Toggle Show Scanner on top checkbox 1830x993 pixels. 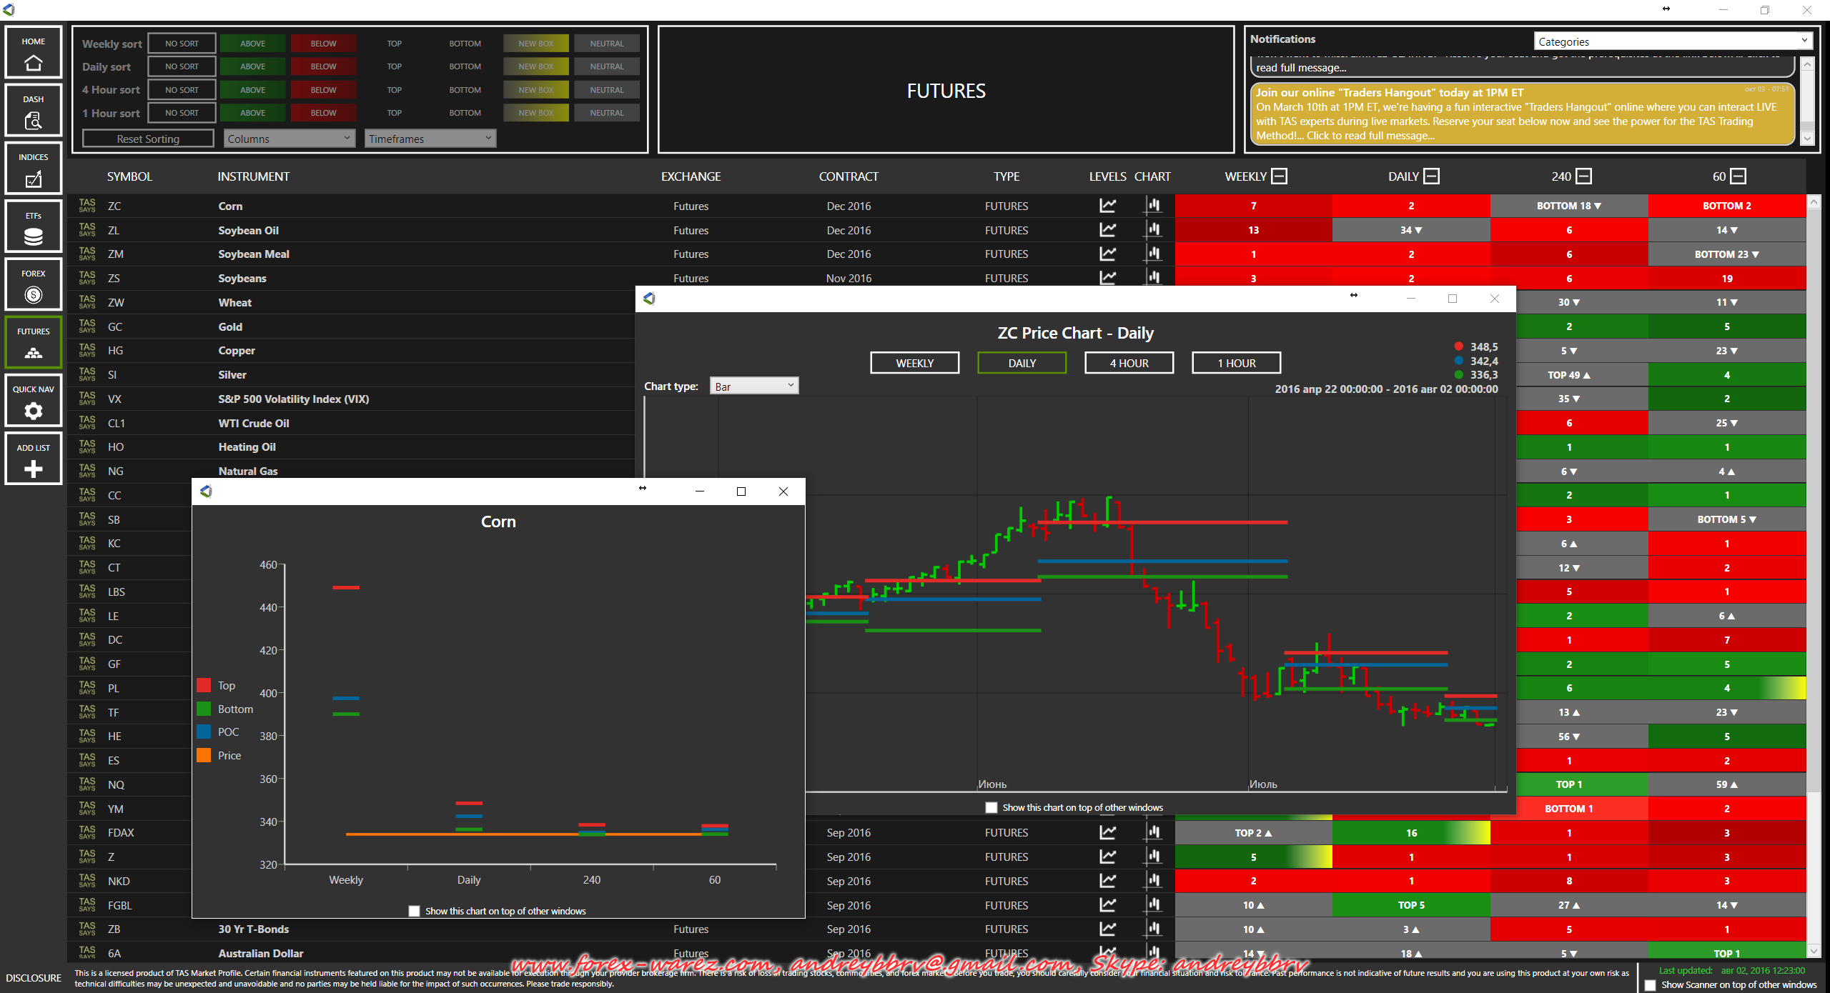[x=1650, y=985]
